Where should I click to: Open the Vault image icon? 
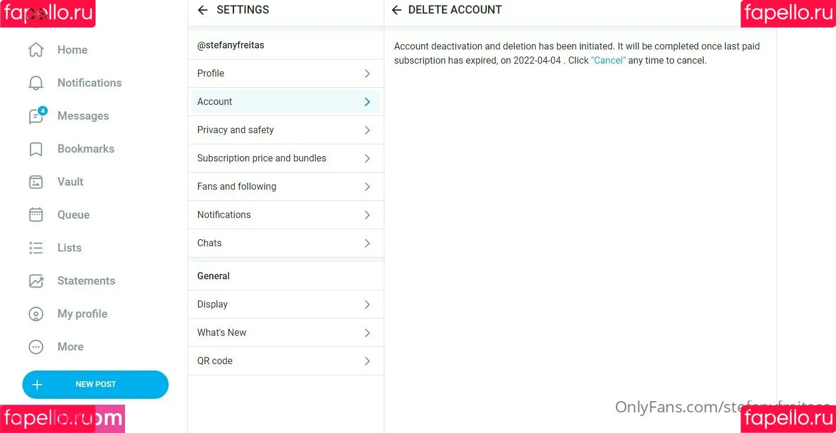click(x=36, y=182)
